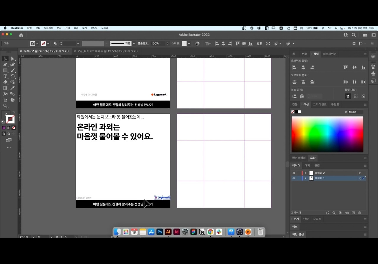Switch fill mode to Gradient in toolbox

pos(9,128)
